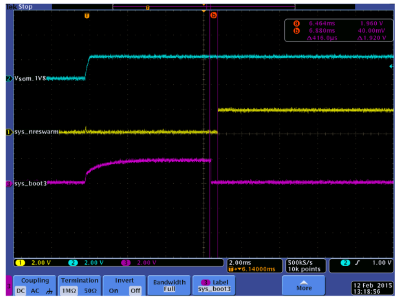Select ground coupling icon
Image resolution: width=398 pixels, height=299 pixels.
point(49,291)
